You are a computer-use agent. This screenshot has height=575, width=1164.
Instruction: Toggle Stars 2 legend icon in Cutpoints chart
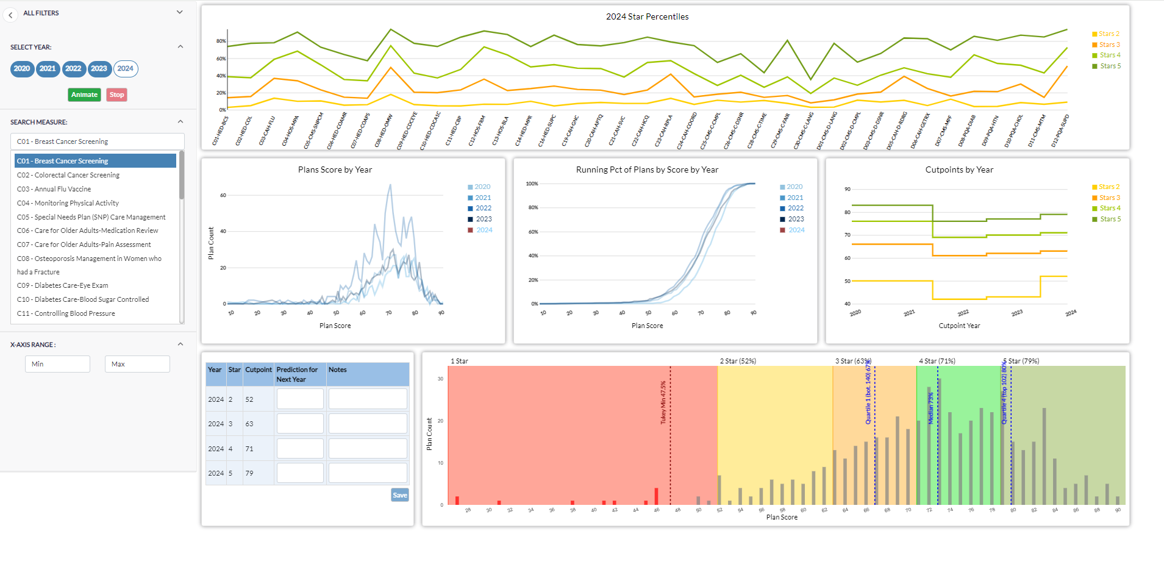coord(1094,187)
